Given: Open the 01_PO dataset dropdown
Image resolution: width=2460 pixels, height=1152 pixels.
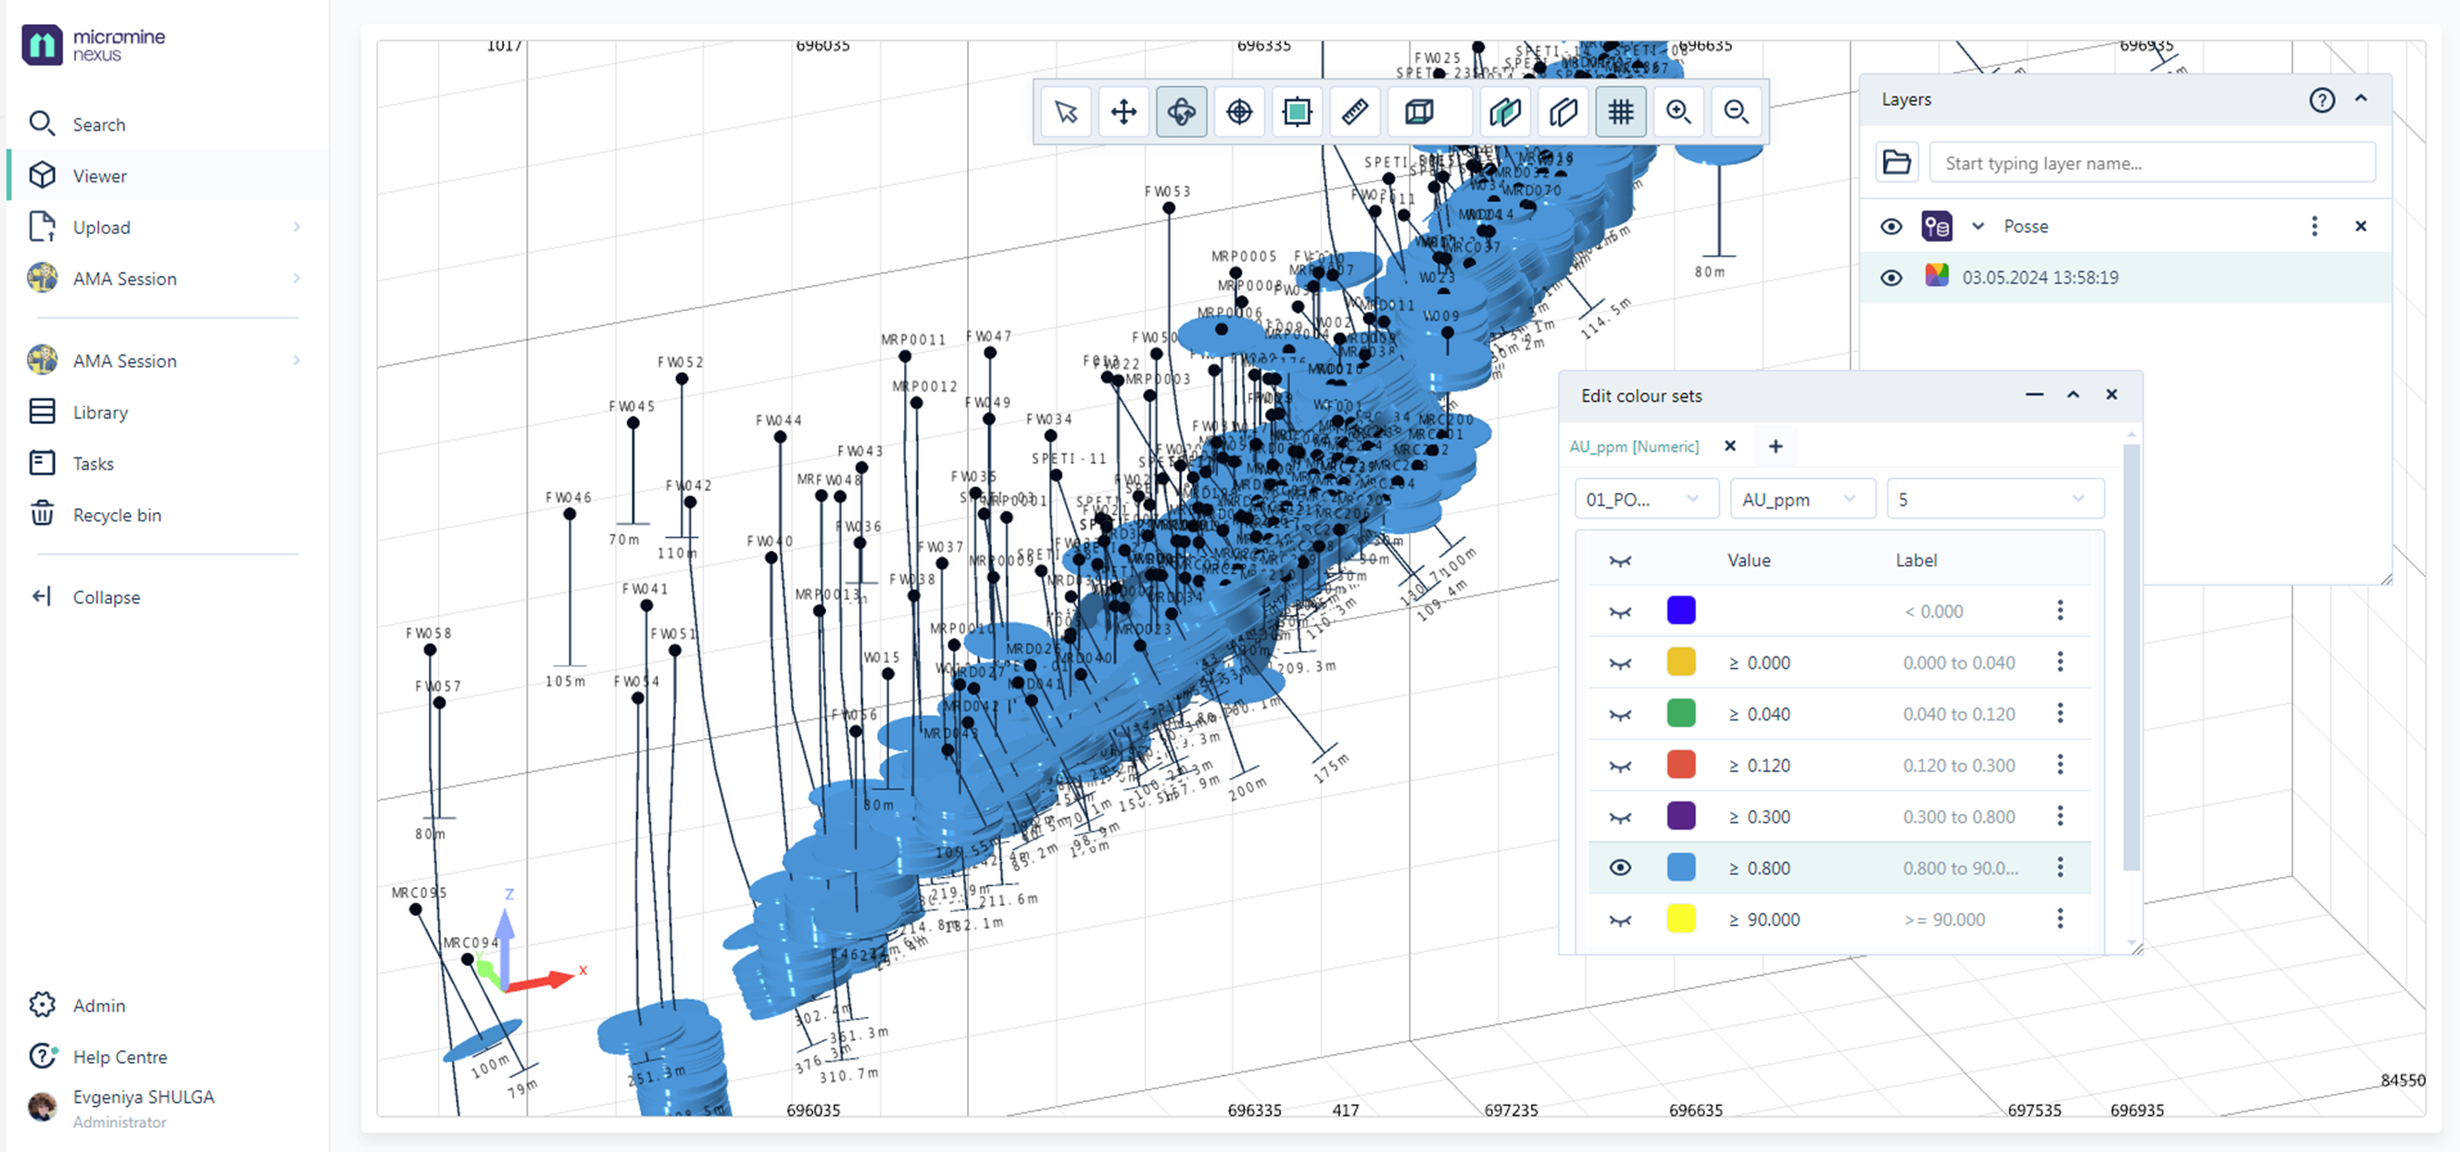Looking at the screenshot, I should [x=1643, y=499].
